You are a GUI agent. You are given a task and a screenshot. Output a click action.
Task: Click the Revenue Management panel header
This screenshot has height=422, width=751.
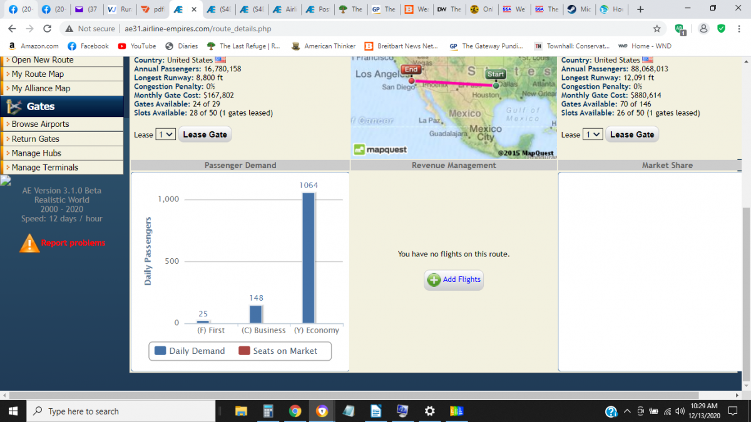click(454, 165)
